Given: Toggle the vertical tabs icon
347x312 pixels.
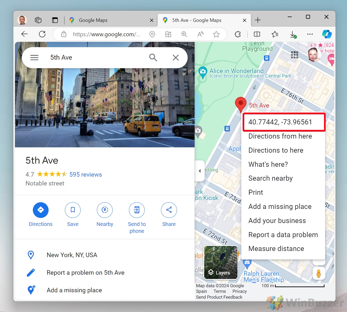Looking at the screenshot, I should (x=55, y=20).
